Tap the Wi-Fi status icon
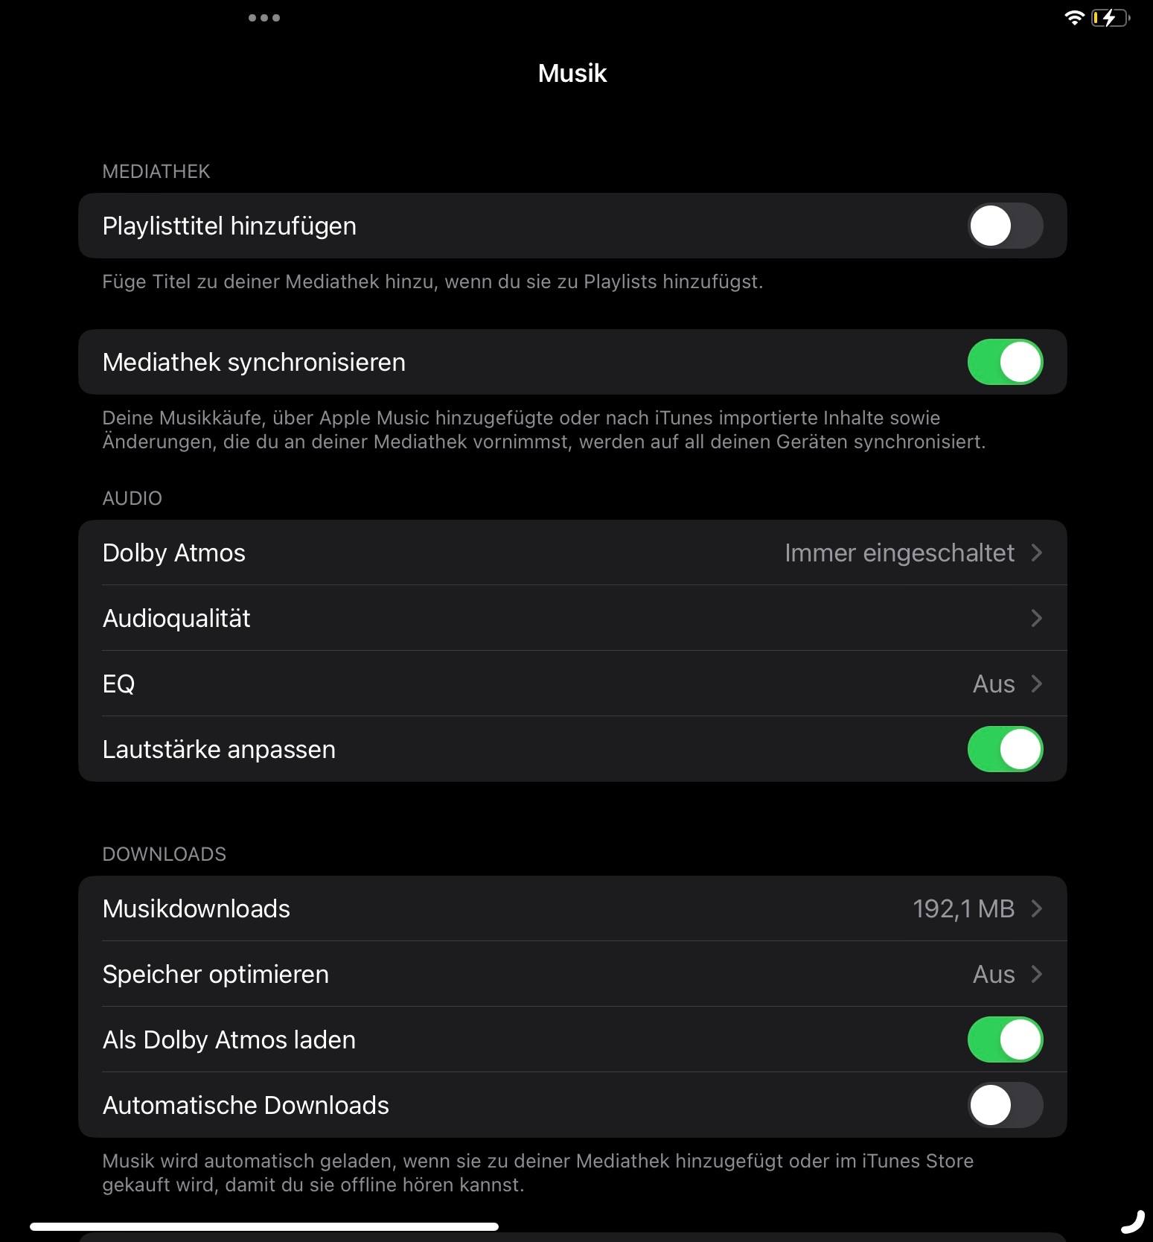 coord(1074,18)
